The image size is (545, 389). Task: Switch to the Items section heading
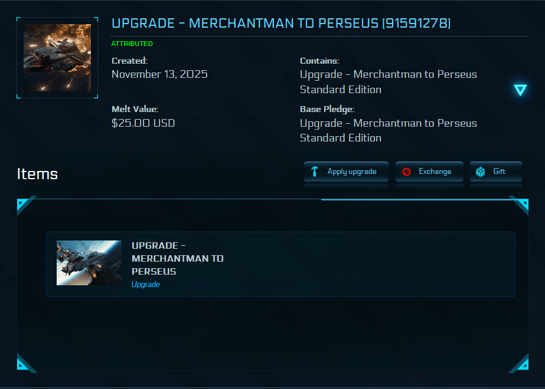(x=37, y=174)
